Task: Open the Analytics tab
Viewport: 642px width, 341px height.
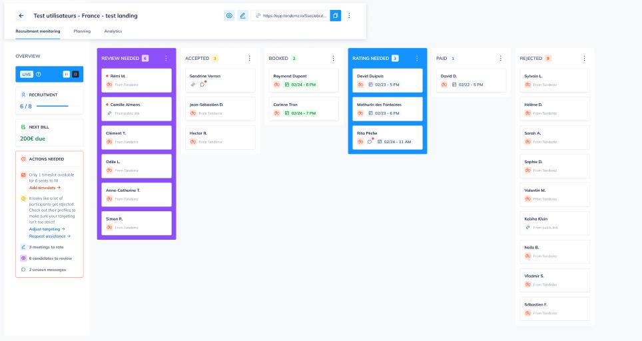Action: tap(113, 31)
